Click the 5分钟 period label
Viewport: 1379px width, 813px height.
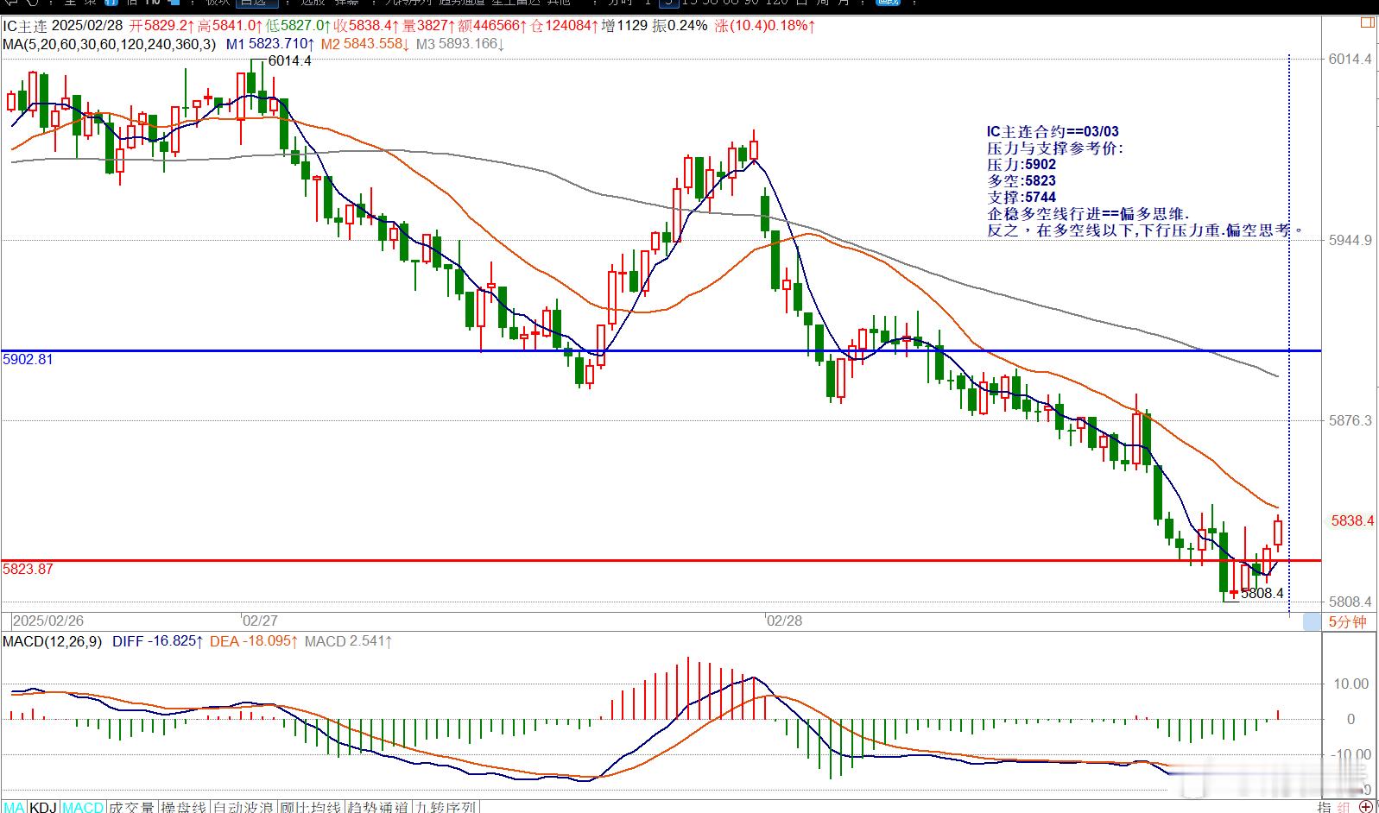1347,621
